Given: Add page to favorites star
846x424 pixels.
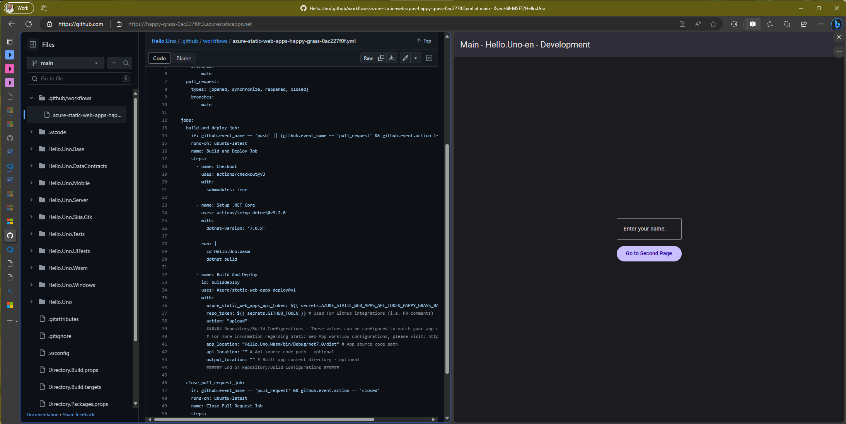Looking at the screenshot, I should point(713,24).
